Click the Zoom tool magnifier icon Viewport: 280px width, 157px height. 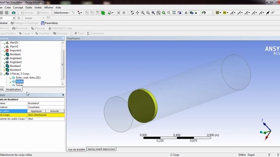(x=143, y=13)
